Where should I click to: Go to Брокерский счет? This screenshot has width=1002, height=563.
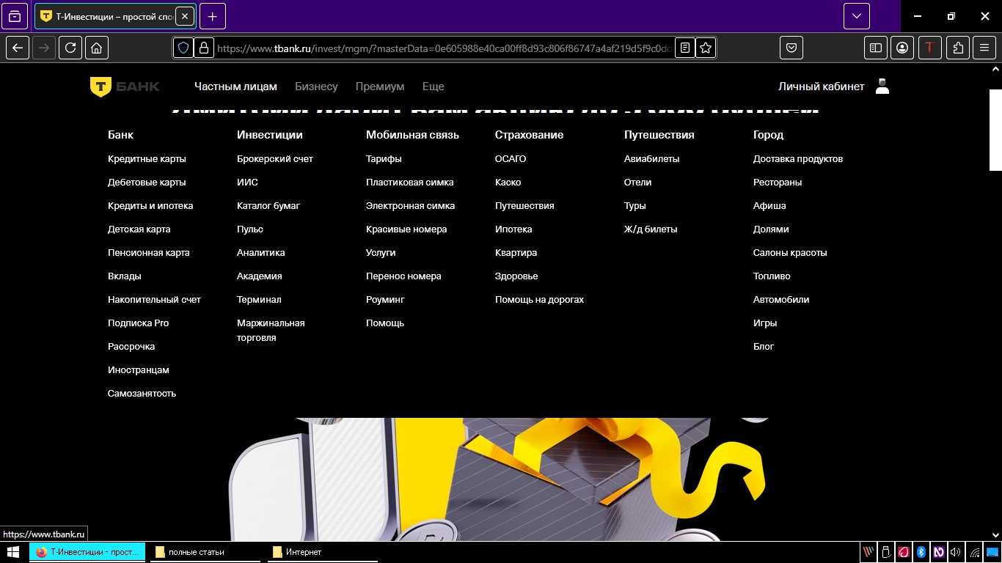coord(275,159)
